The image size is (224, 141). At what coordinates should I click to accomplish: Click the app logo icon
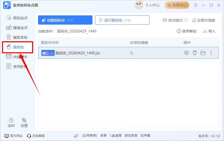(7, 5)
